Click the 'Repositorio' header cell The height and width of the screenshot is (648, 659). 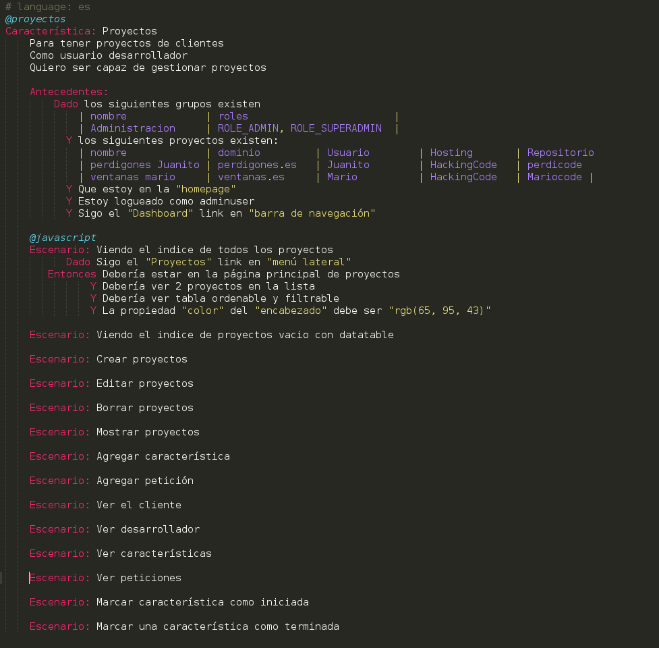(561, 153)
